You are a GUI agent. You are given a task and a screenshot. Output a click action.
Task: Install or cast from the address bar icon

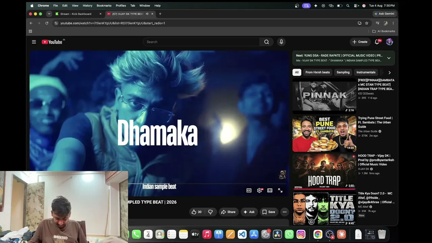pyautogui.click(x=359, y=23)
